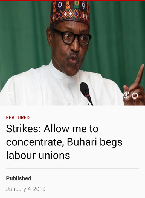Tap the heart icon to favorite the article

[10, 95]
